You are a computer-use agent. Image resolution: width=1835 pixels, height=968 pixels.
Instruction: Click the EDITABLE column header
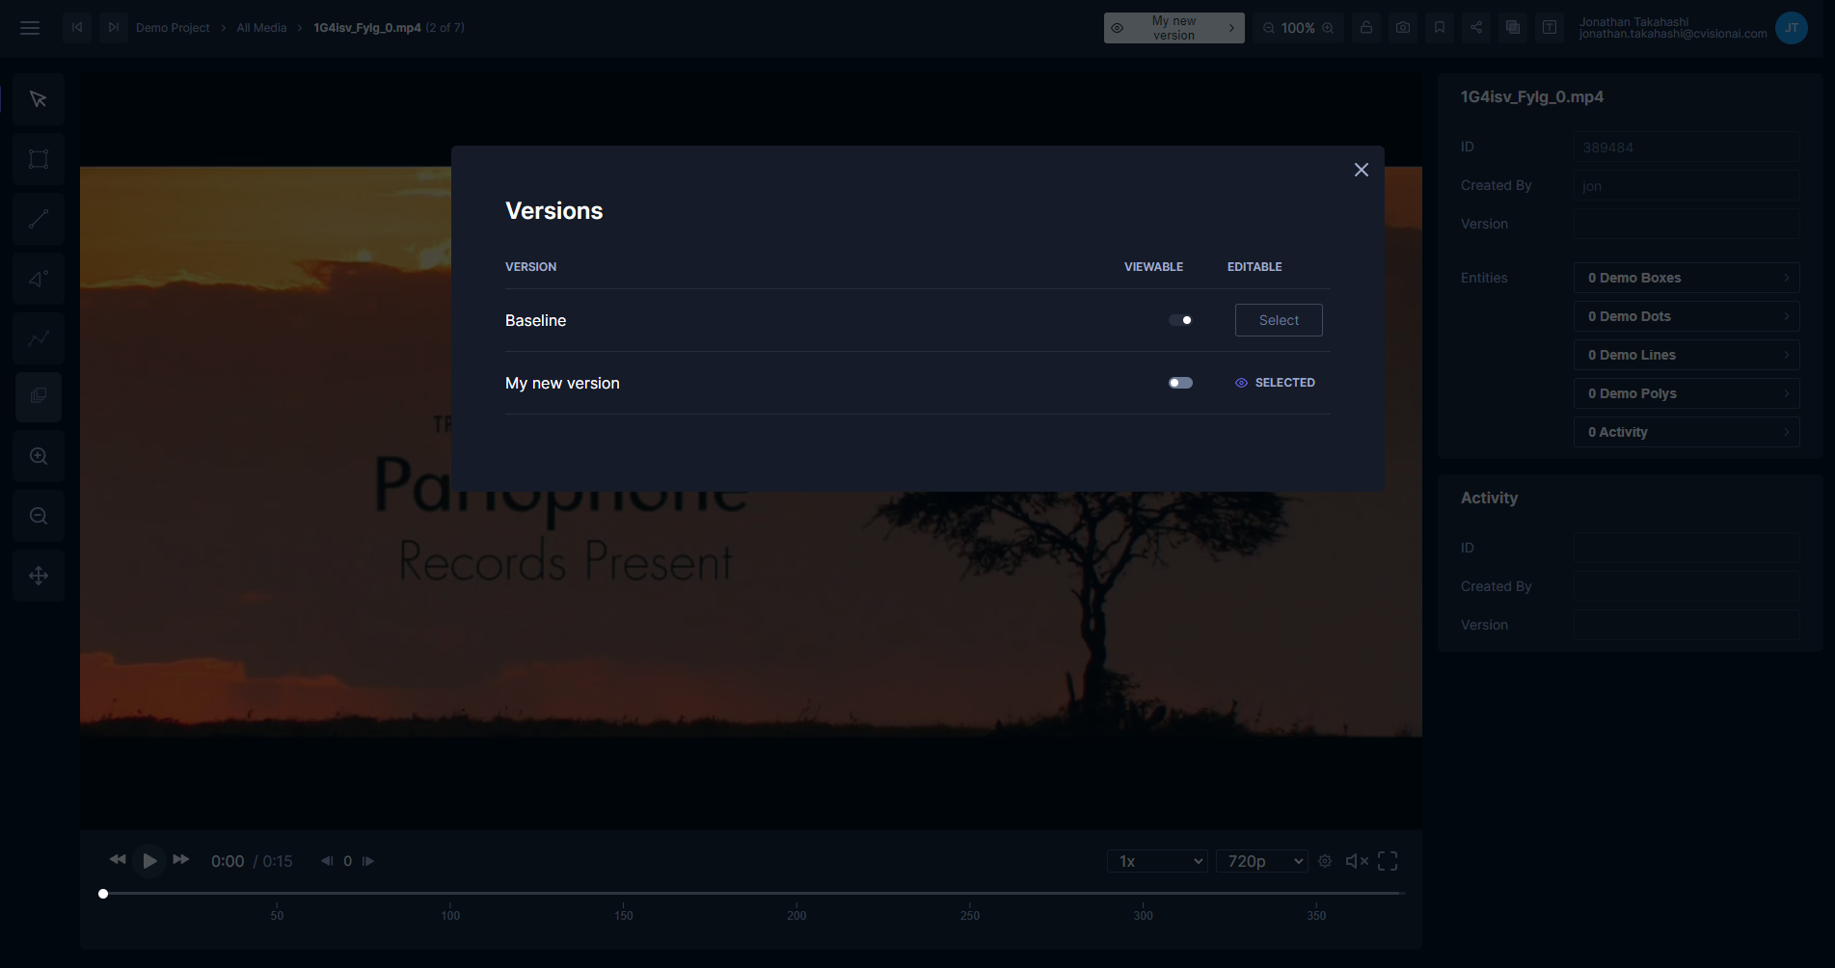click(1255, 267)
